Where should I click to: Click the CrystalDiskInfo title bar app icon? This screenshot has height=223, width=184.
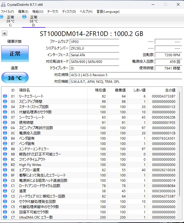(3, 4)
